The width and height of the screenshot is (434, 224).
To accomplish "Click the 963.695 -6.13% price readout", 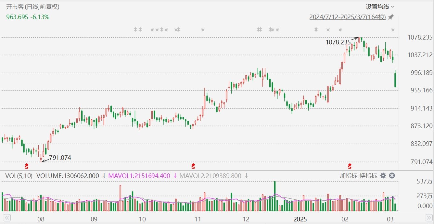I will [28, 17].
